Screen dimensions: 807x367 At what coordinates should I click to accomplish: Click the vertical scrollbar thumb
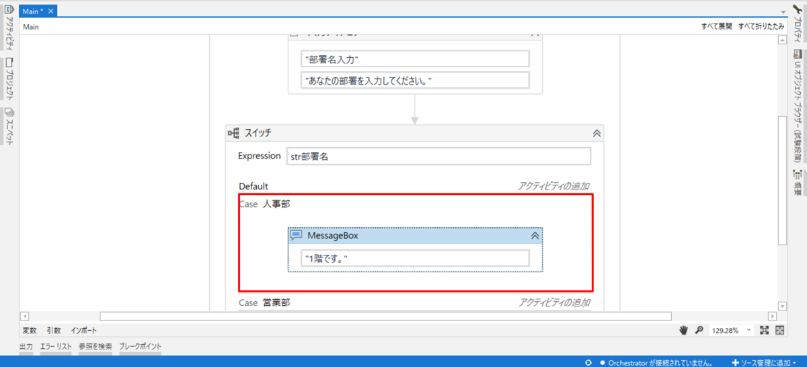[x=782, y=181]
